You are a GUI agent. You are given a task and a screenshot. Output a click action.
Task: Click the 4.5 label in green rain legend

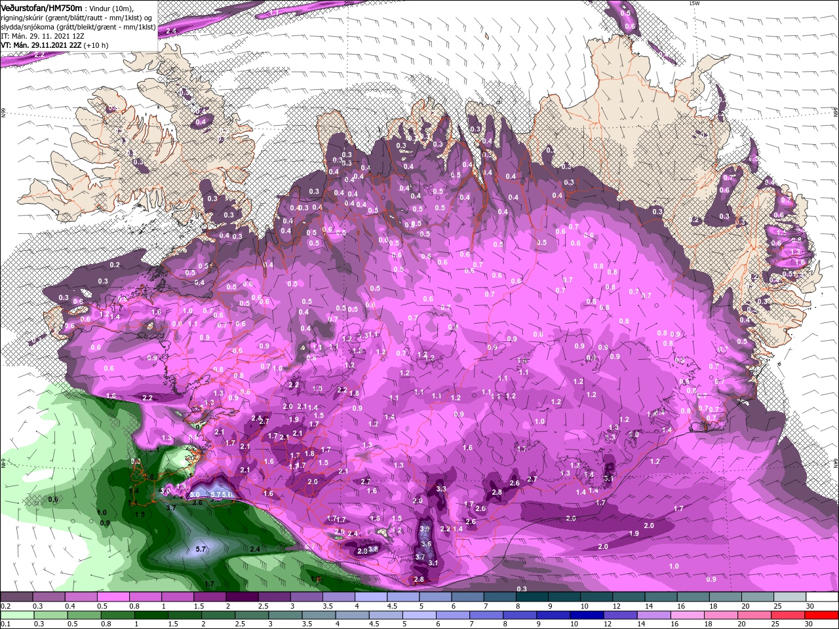point(375,624)
